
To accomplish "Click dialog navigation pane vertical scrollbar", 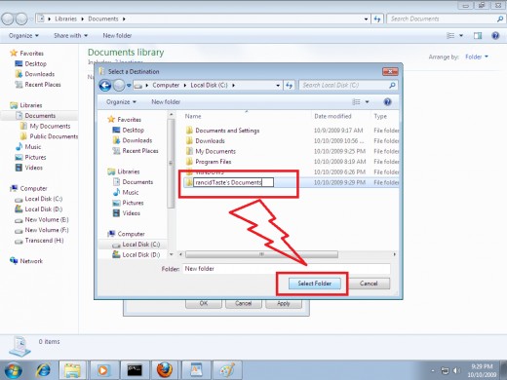I will point(171,164).
